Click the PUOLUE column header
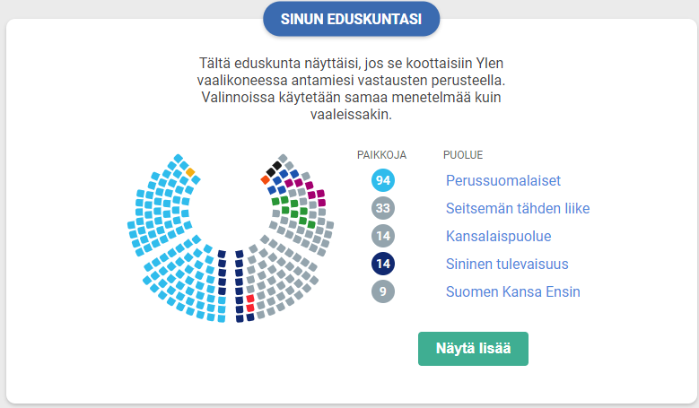The width and height of the screenshot is (699, 408). point(463,154)
